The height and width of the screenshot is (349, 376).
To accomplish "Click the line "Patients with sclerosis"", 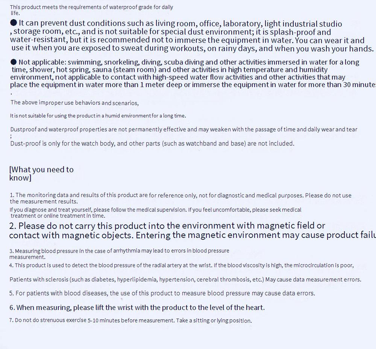I will 186,280.
